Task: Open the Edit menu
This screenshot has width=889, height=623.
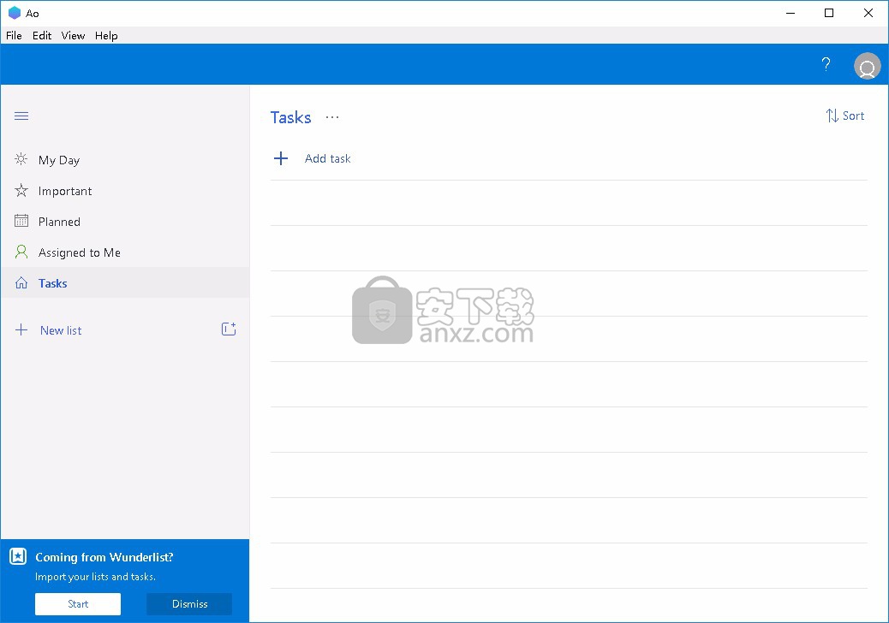Action: click(42, 36)
